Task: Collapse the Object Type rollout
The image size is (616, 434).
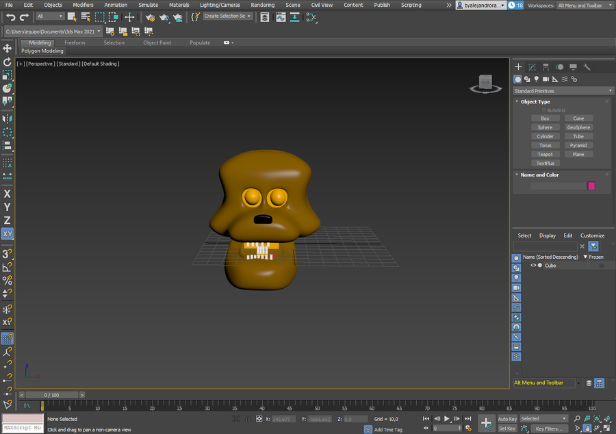Action: click(x=535, y=102)
